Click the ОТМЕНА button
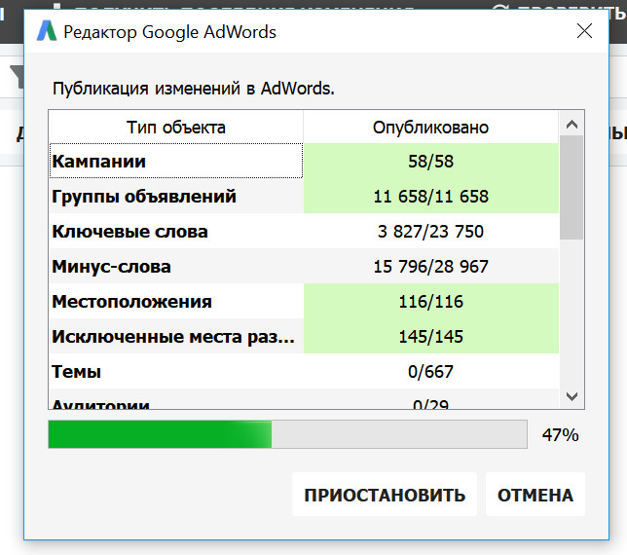 535,495
